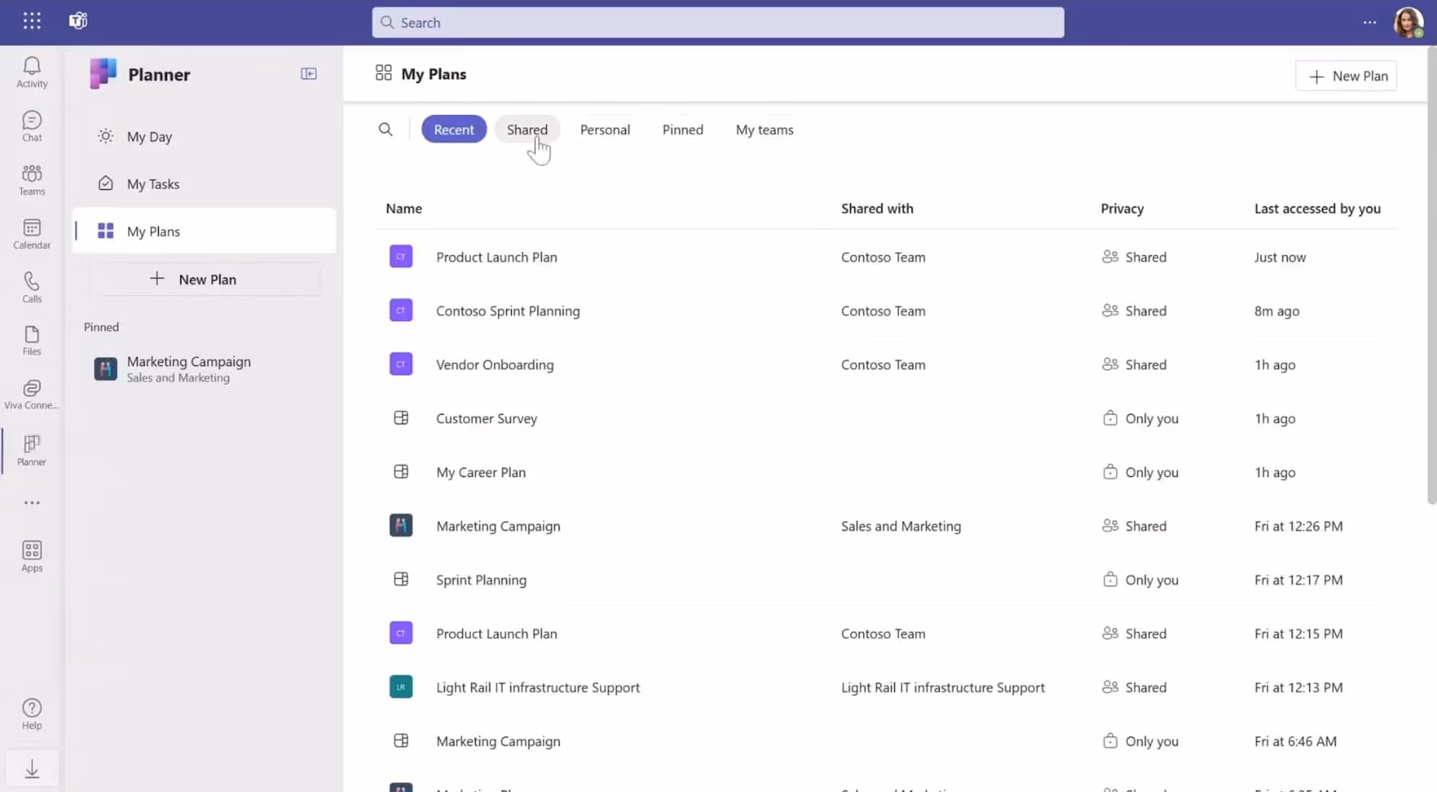
Task: Go to My Tasks
Action: click(x=204, y=183)
